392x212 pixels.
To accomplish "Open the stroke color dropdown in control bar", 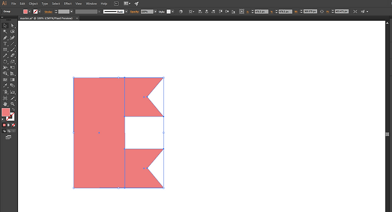I will click(x=40, y=11).
